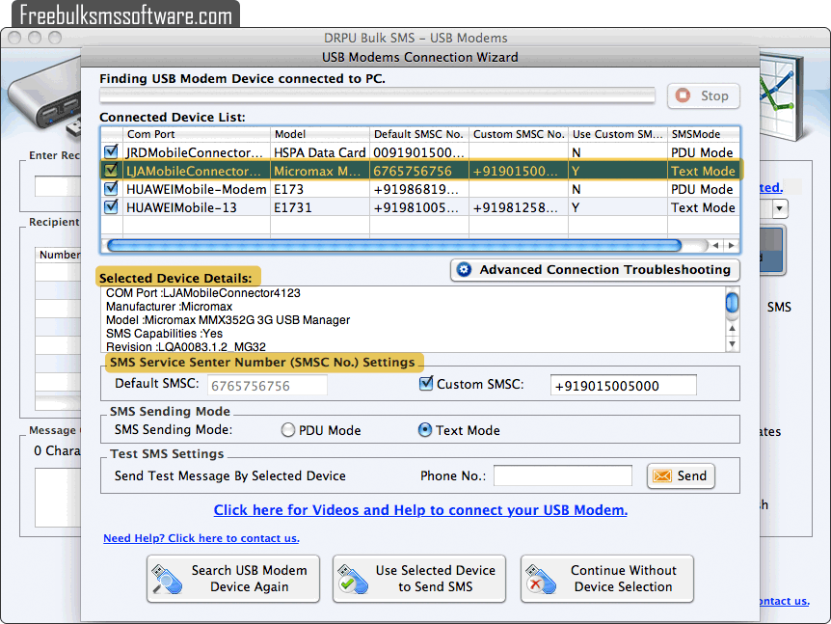Open Advanced Connection Troubleshooting
831x624 pixels.
click(x=595, y=270)
